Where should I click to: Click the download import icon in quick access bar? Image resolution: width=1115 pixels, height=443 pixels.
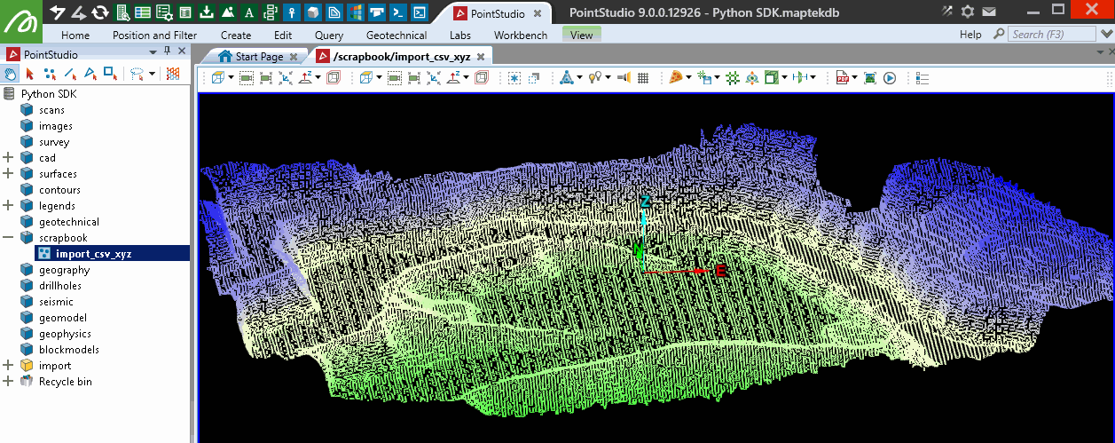pyautogui.click(x=206, y=12)
